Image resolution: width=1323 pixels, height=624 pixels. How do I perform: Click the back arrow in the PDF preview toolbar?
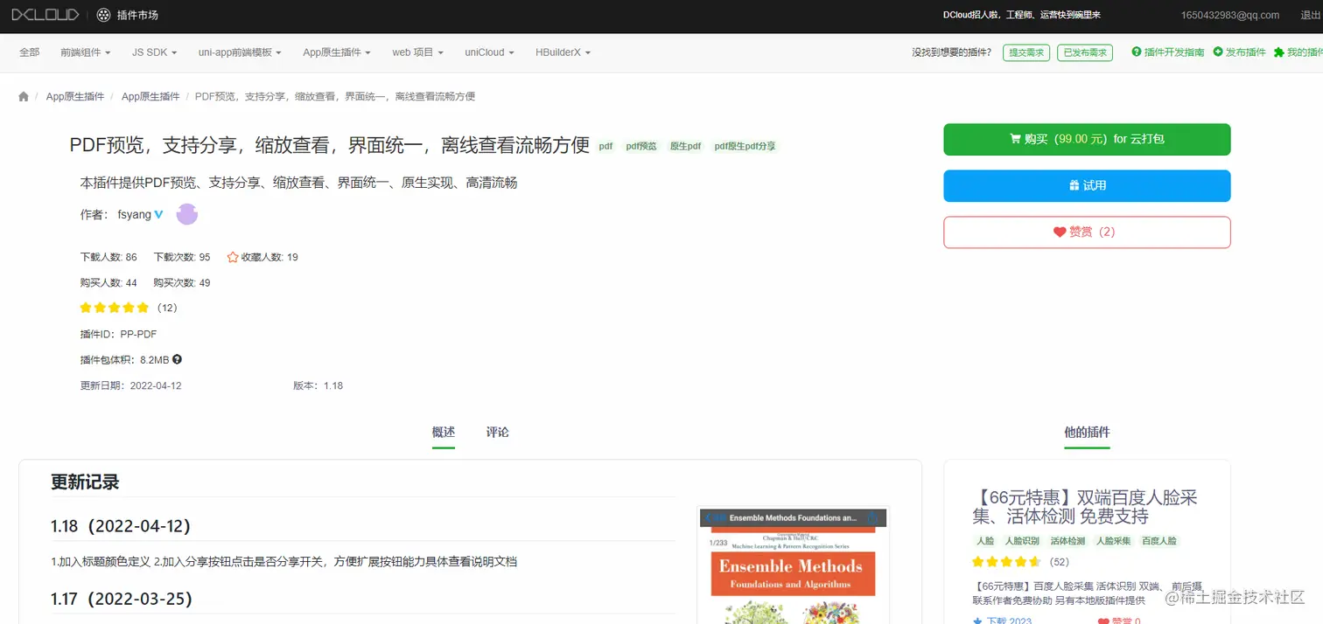tap(710, 517)
